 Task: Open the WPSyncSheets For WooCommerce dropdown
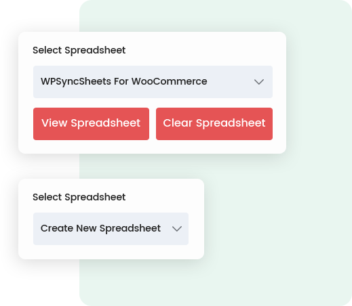point(153,82)
